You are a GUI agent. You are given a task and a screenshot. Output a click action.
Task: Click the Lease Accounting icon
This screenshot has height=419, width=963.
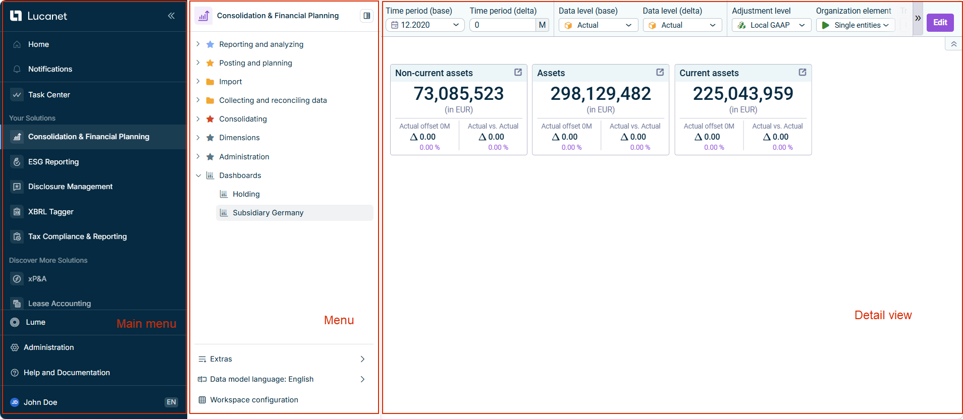click(x=17, y=304)
